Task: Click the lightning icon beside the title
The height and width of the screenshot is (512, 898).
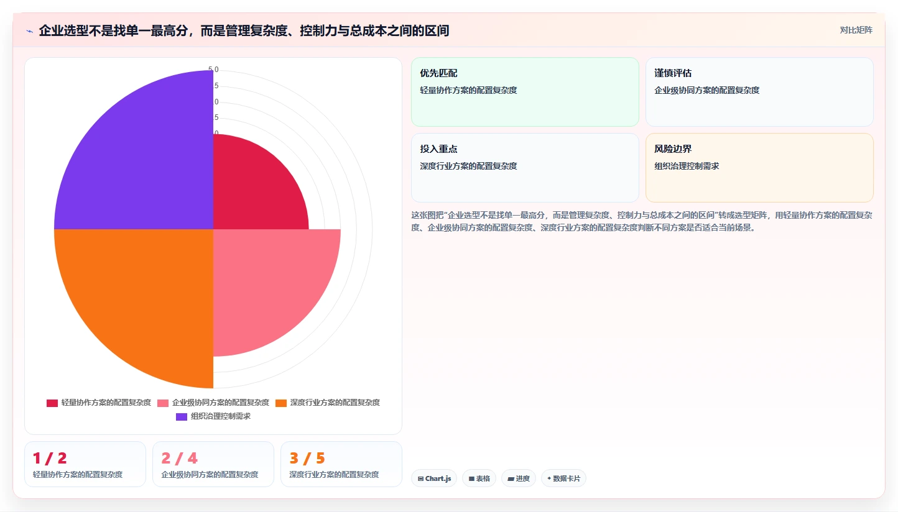Action: [29, 31]
